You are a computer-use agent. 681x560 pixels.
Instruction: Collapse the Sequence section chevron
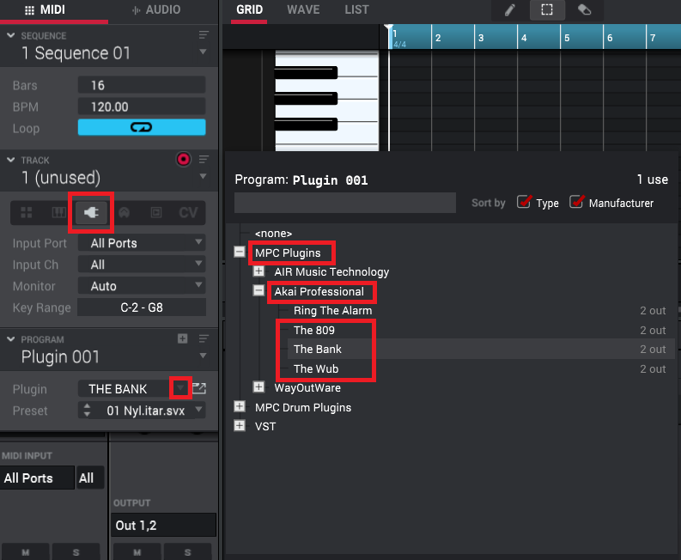click(x=11, y=35)
